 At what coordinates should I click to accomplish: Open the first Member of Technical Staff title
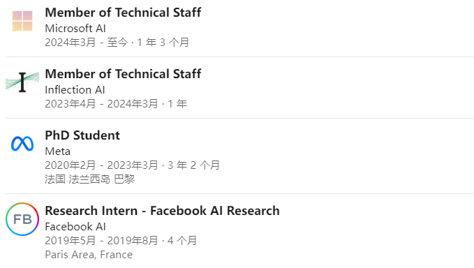coord(123,13)
